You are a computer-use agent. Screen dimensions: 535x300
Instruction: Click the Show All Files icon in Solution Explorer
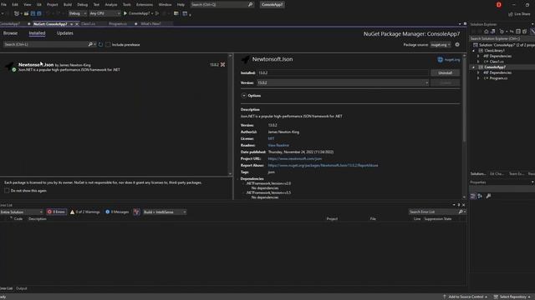(x=525, y=32)
